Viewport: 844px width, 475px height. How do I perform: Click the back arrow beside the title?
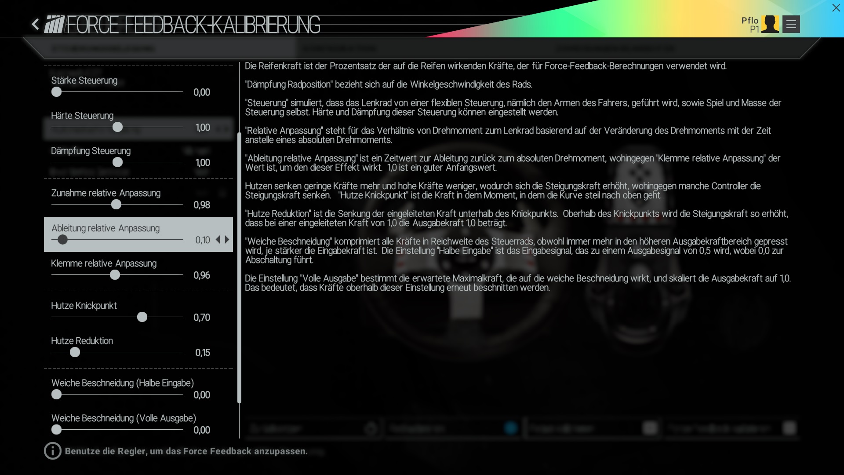pyautogui.click(x=36, y=24)
